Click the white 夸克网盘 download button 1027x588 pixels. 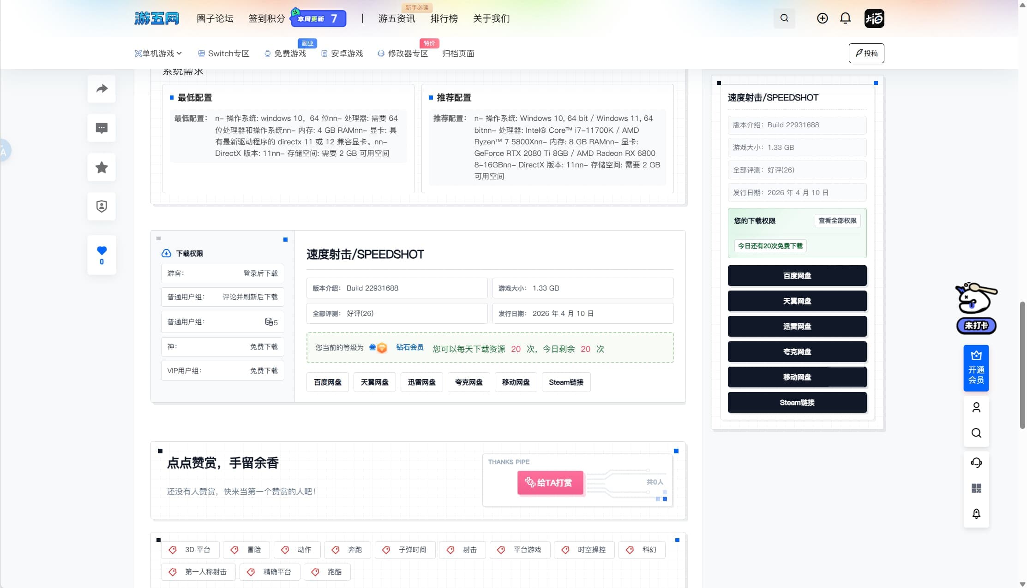[x=469, y=382]
